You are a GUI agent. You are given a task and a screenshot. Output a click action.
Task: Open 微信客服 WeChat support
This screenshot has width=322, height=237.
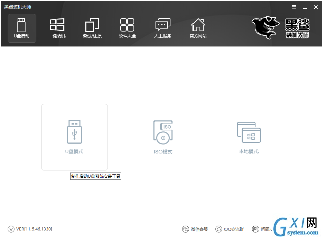pos(195,229)
